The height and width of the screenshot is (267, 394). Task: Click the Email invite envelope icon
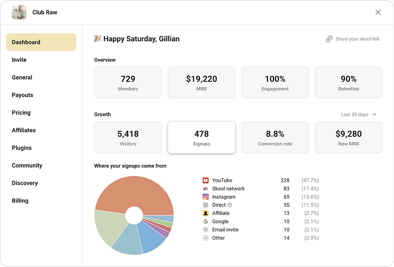205,230
